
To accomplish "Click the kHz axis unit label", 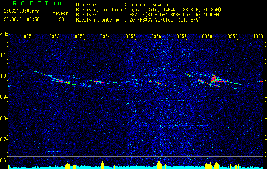I will [x=4, y=34].
